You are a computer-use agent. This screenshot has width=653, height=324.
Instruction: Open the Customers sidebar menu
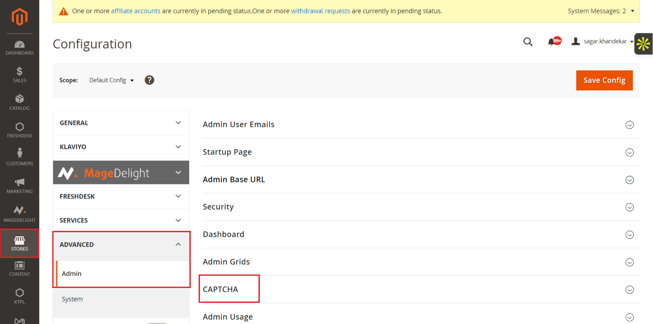tap(19, 157)
